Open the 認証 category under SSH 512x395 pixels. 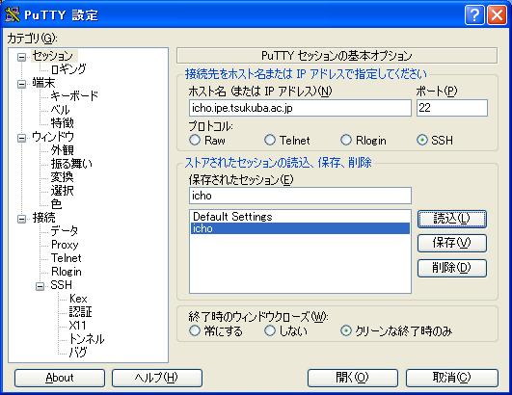click(x=81, y=312)
